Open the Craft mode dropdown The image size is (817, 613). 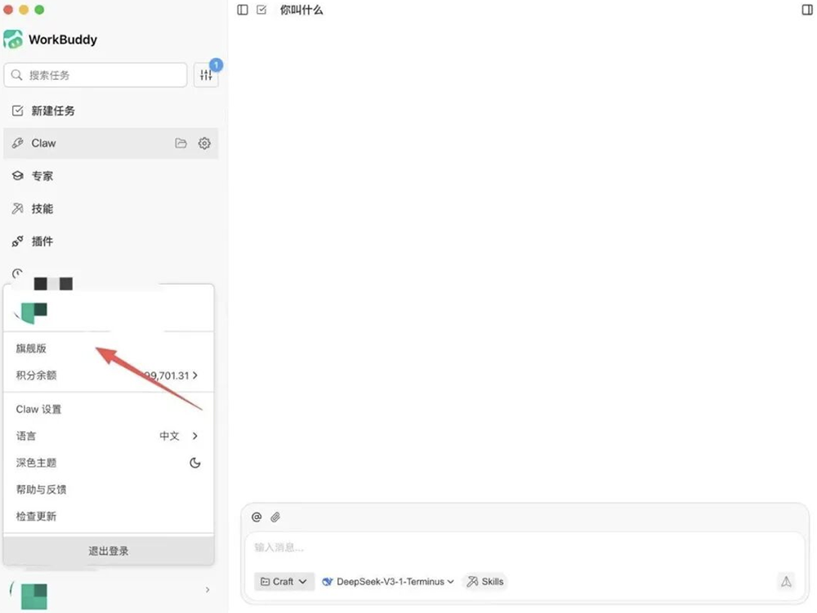pyautogui.click(x=284, y=582)
